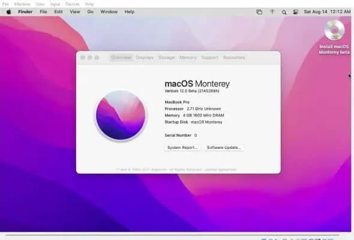Switch to the Memory tab
This screenshot has height=240, width=354.
tap(188, 58)
